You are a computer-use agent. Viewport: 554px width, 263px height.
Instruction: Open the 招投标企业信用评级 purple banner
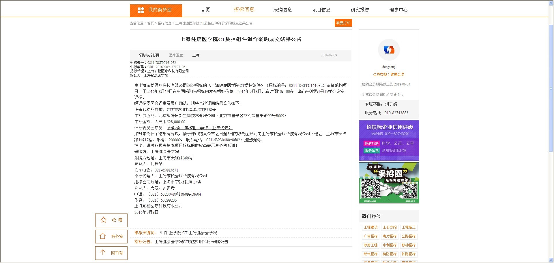pyautogui.click(x=389, y=140)
